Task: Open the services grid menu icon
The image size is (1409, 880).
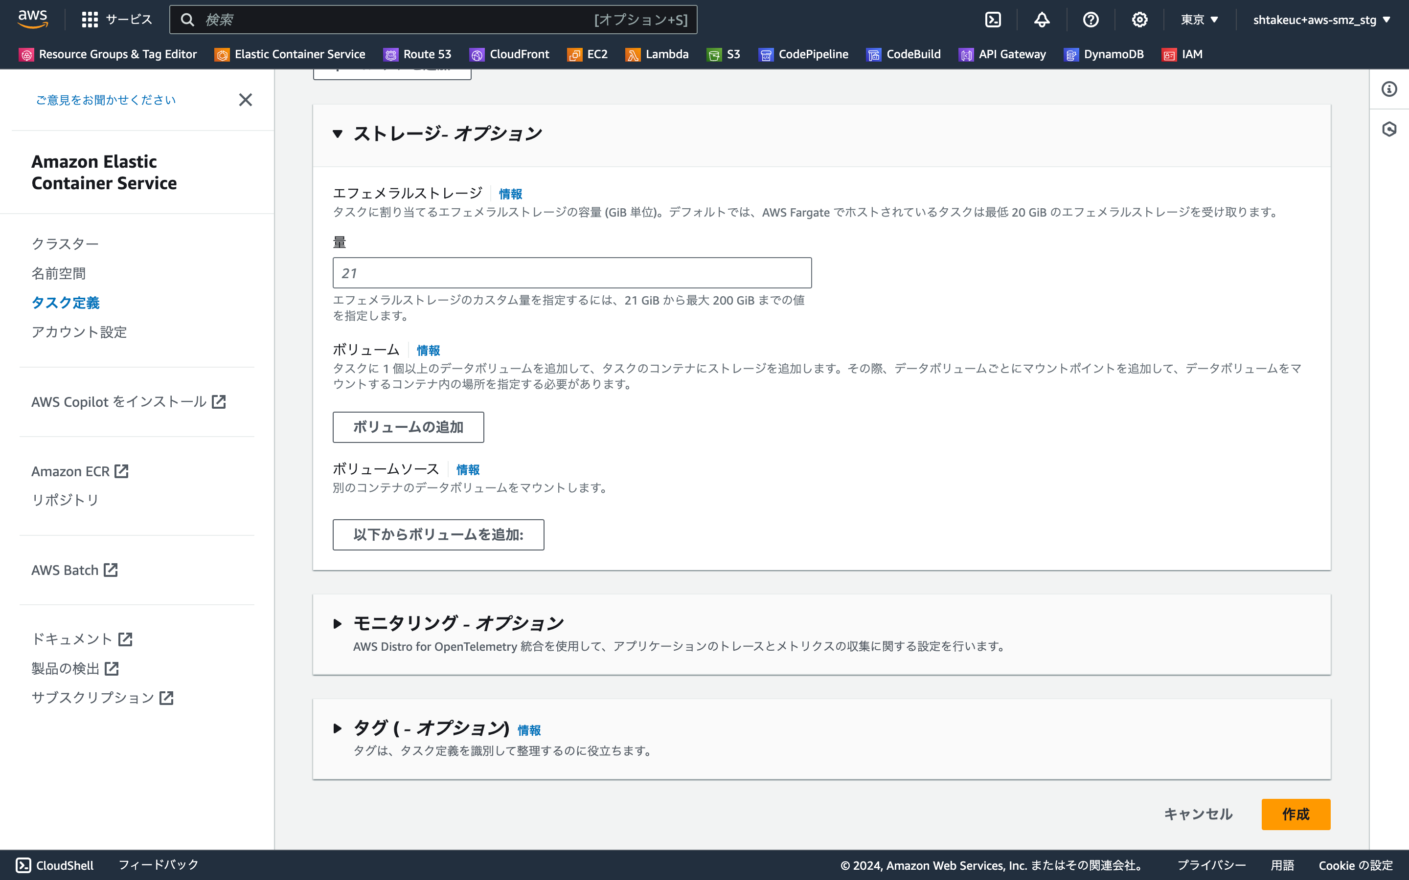Action: tap(90, 20)
